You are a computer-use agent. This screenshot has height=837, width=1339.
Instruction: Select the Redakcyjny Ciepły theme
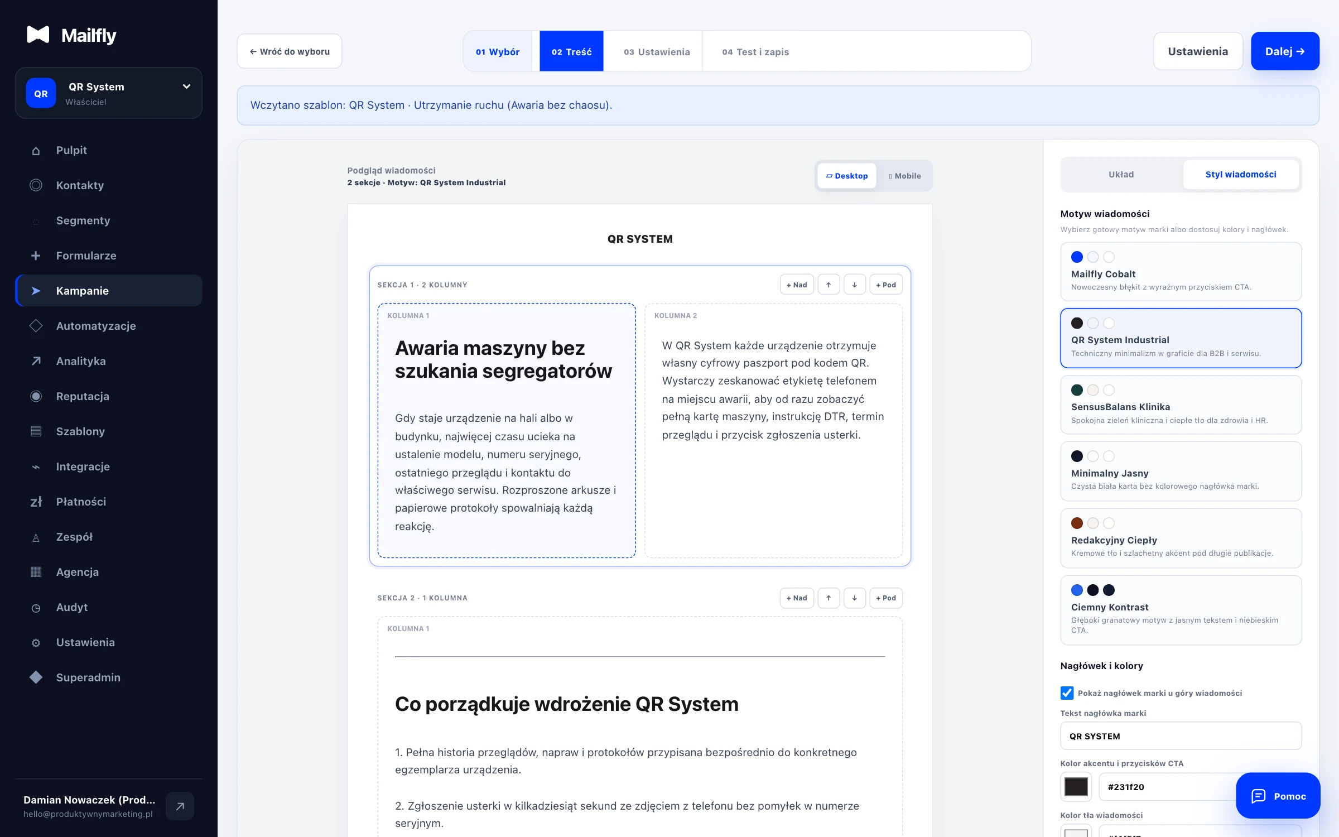pos(1181,538)
